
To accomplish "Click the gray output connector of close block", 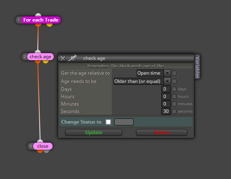I will (46, 151).
